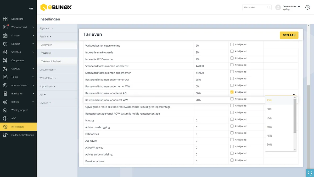Click the Signalen alarm clock icon

(x=5, y=44)
